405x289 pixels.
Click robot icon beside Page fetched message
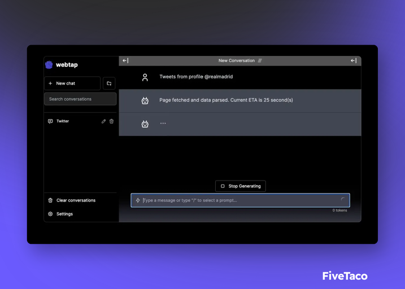point(145,100)
